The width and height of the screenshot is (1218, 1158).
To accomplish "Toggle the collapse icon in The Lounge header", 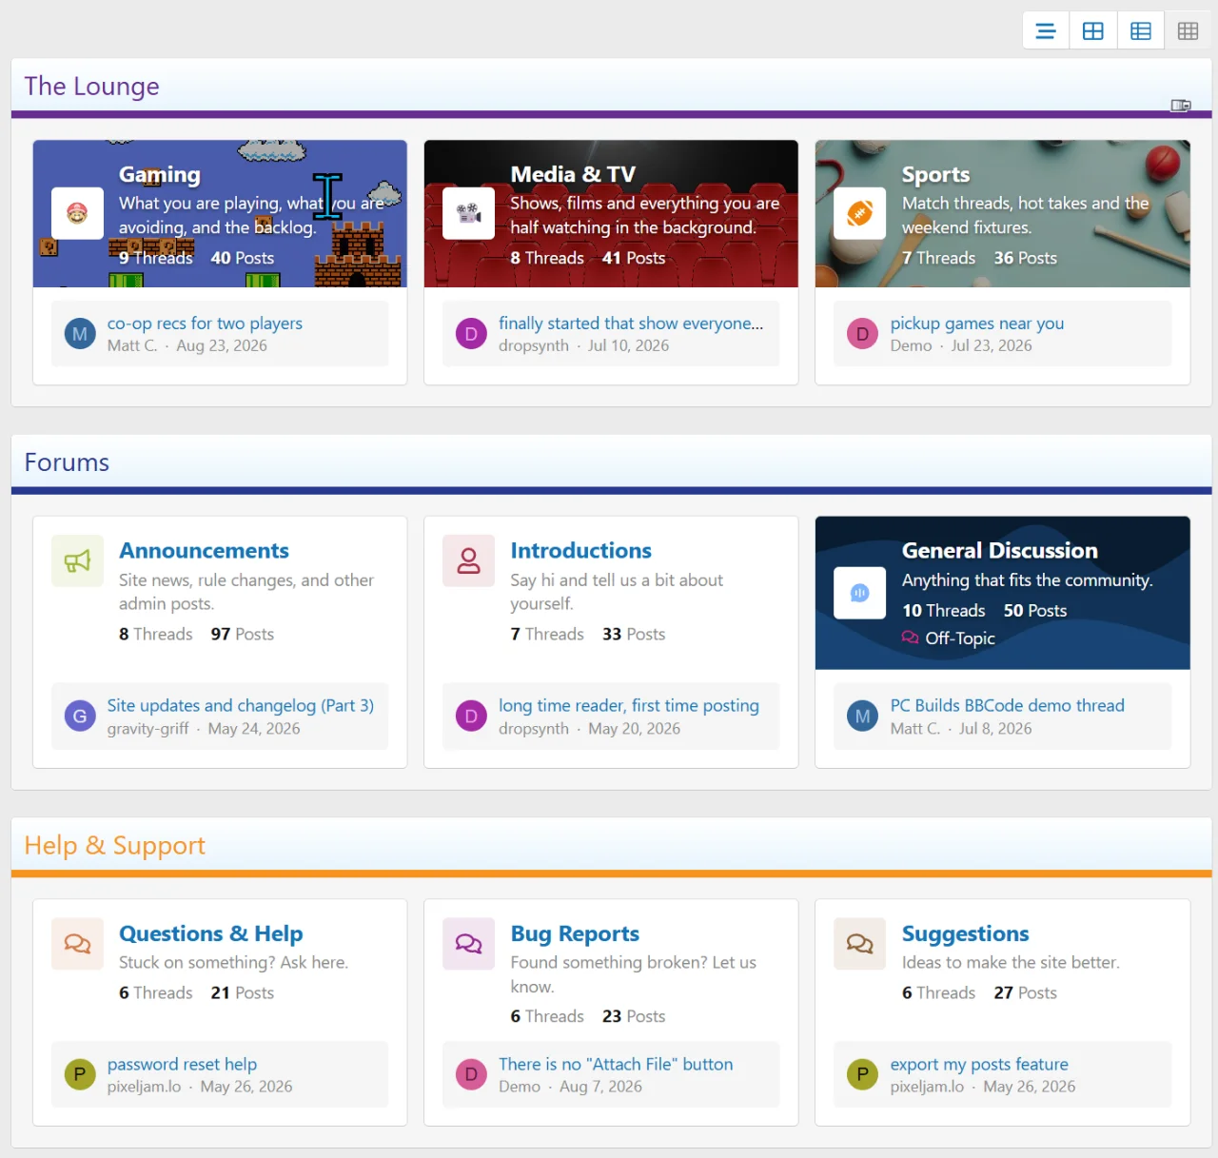I will 1181,106.
